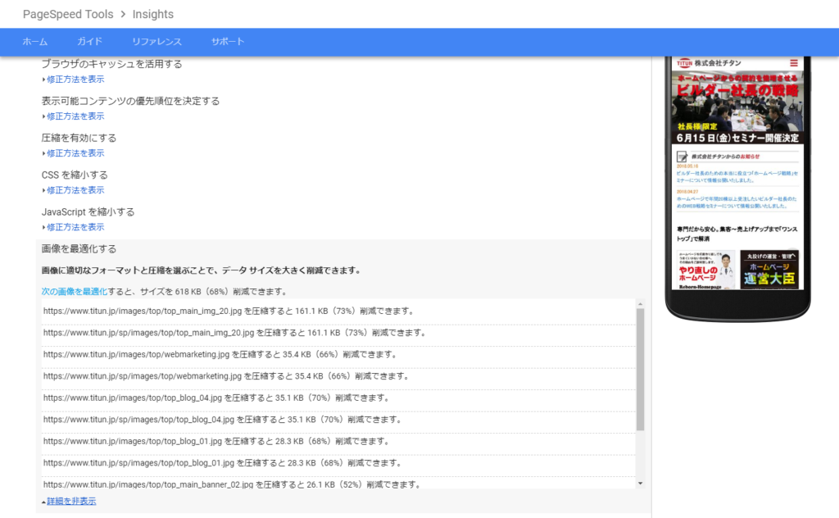Expand 修正方法を表示 under ブラウザのキャッシュを活用する
Viewport: 839px width, 518px height.
click(x=75, y=80)
